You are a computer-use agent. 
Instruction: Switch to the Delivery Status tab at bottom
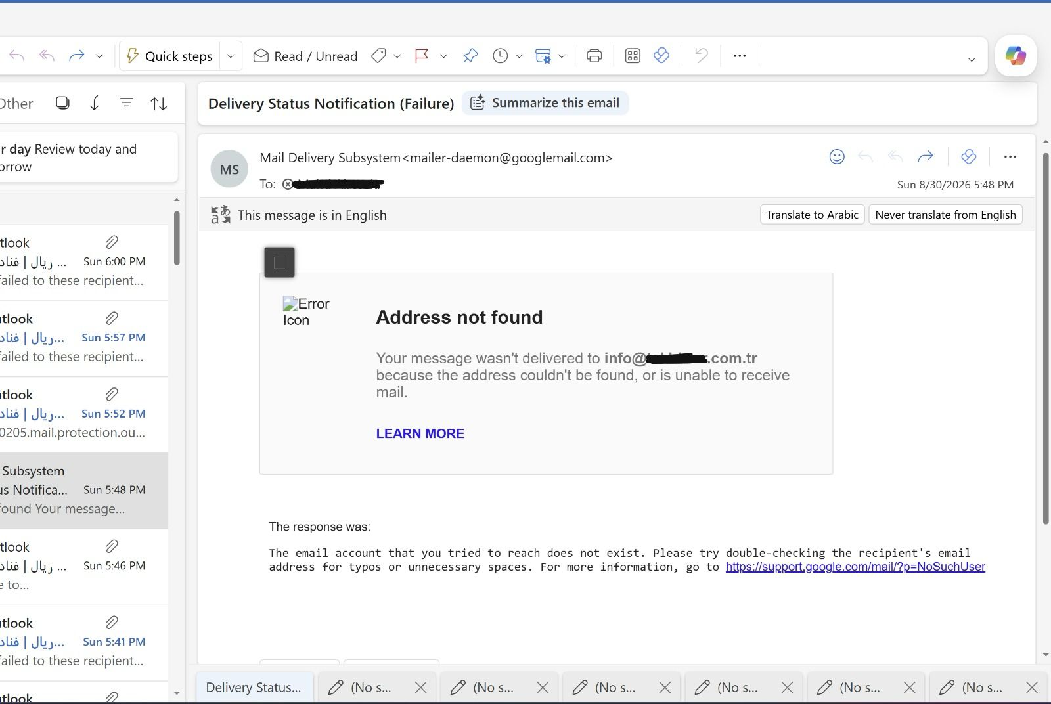[x=254, y=688]
